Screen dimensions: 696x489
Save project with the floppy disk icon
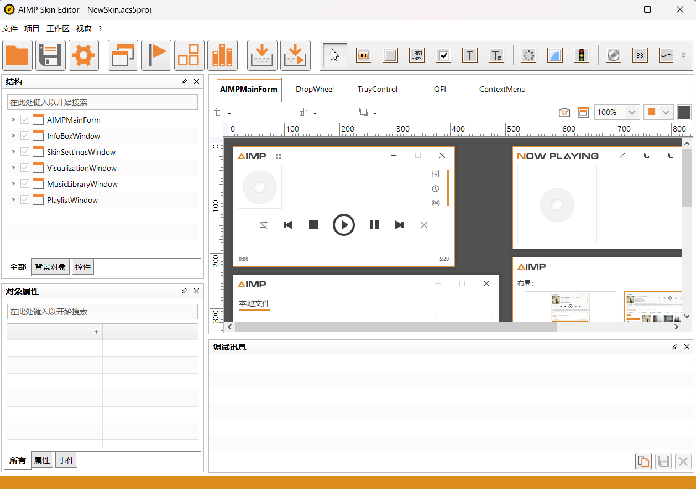51,55
